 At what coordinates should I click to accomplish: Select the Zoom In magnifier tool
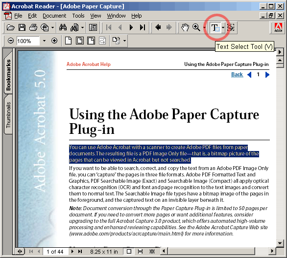point(196,28)
